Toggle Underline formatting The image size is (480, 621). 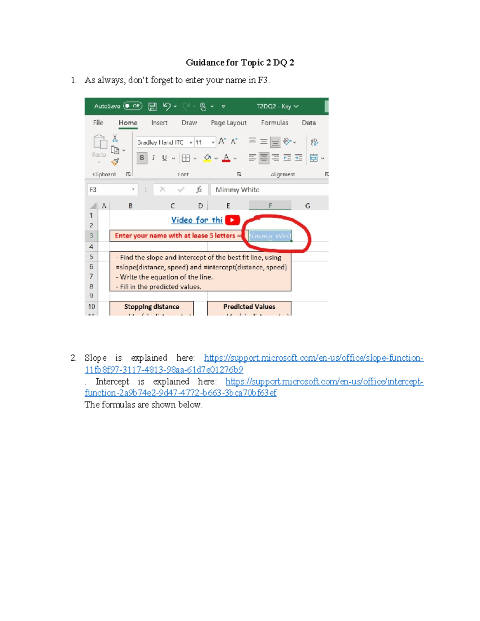pyautogui.click(x=164, y=158)
